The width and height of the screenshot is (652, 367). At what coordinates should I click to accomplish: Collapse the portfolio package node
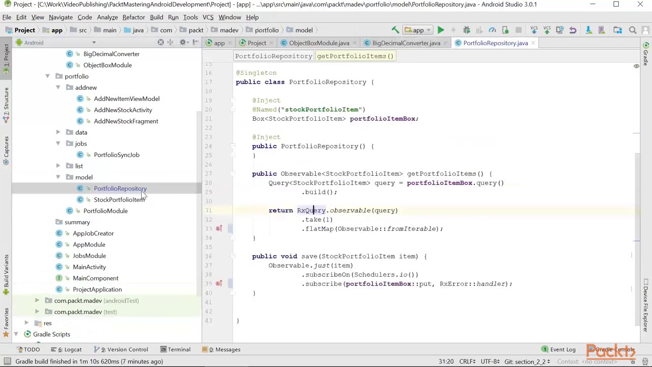[x=47, y=76]
